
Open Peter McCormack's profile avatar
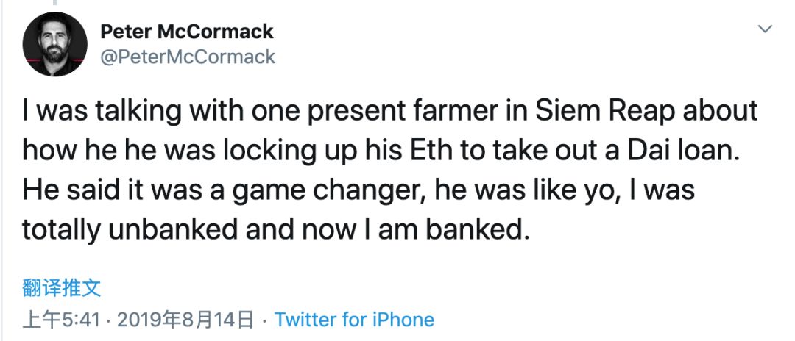55,44
